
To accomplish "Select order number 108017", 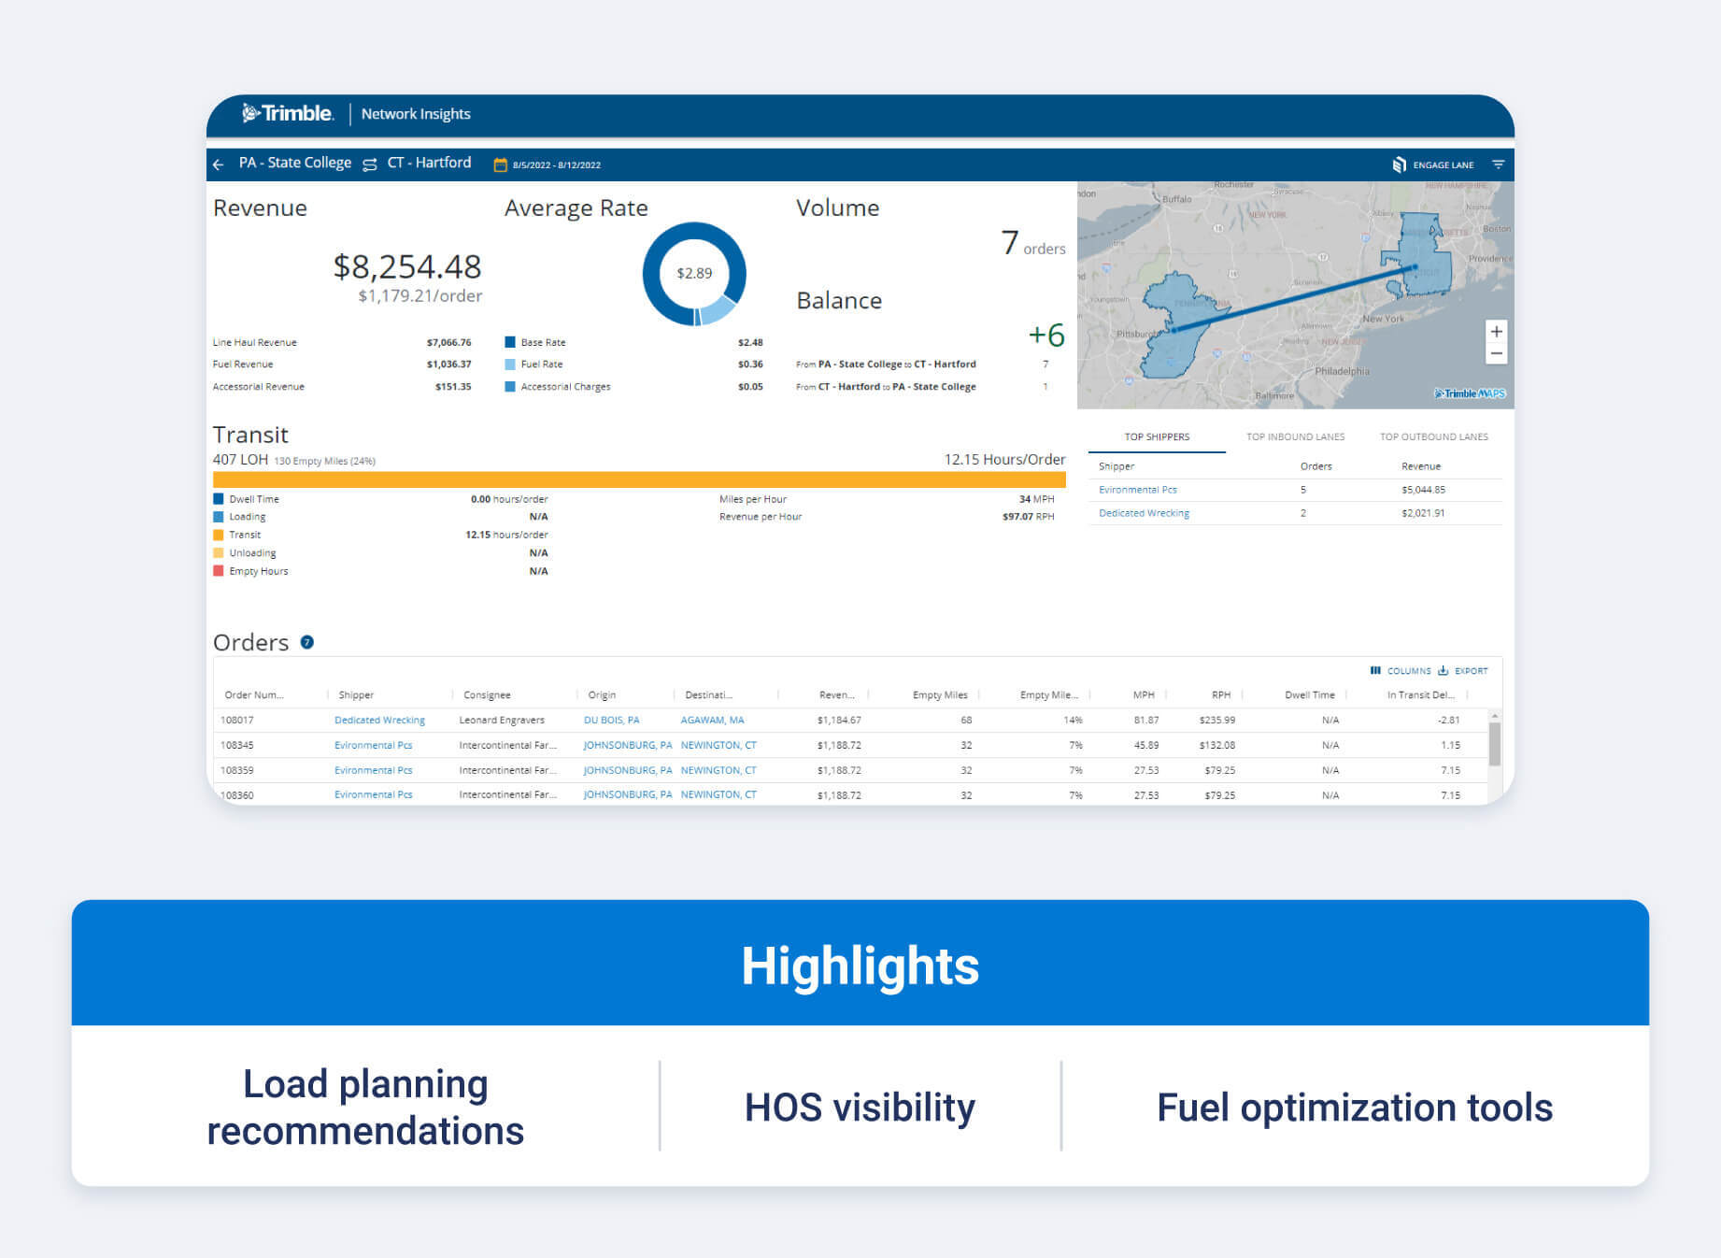I will pyautogui.click(x=237, y=721).
